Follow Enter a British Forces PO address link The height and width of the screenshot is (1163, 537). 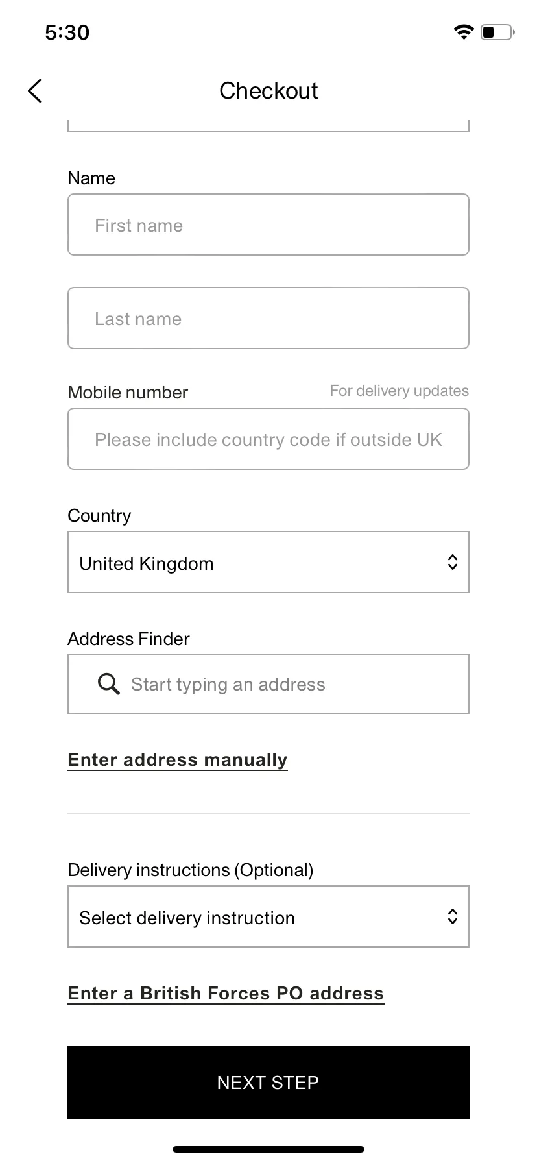pos(226,994)
